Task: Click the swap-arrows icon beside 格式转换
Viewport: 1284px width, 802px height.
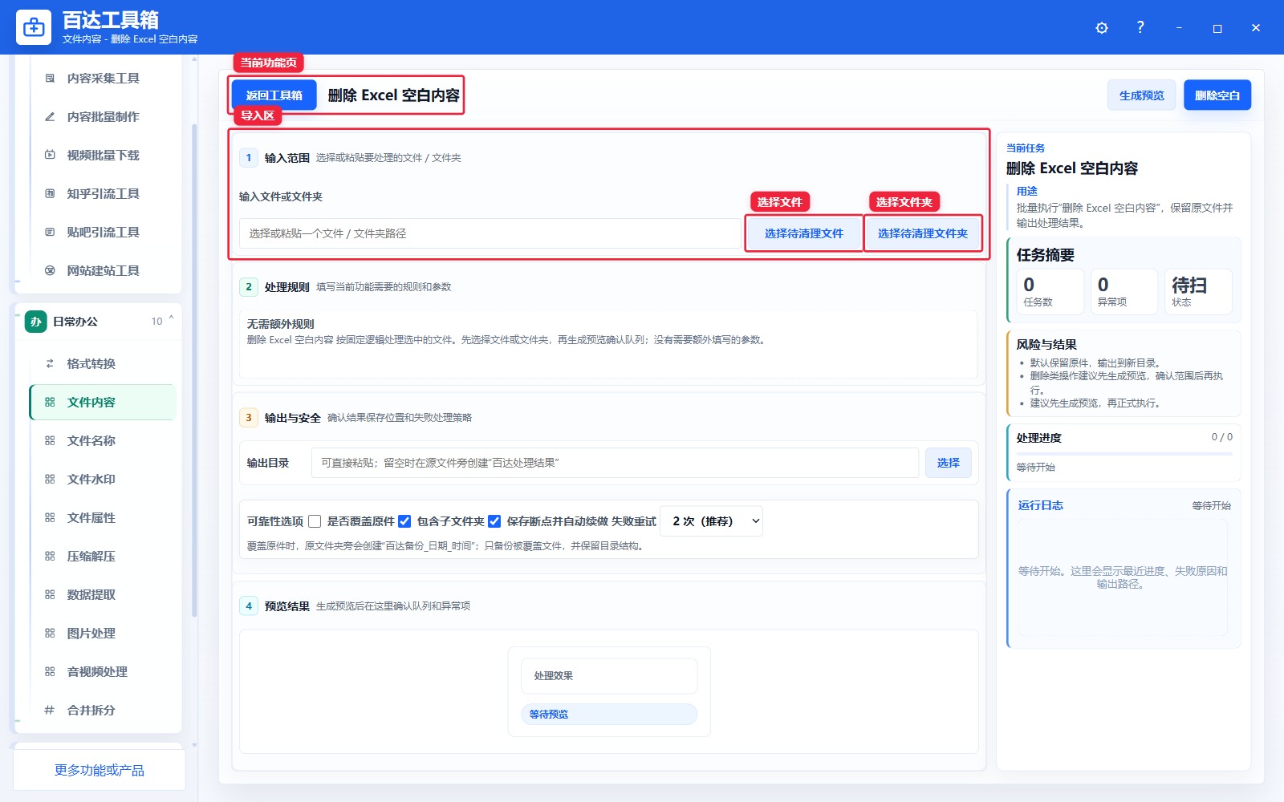Action: pos(50,363)
